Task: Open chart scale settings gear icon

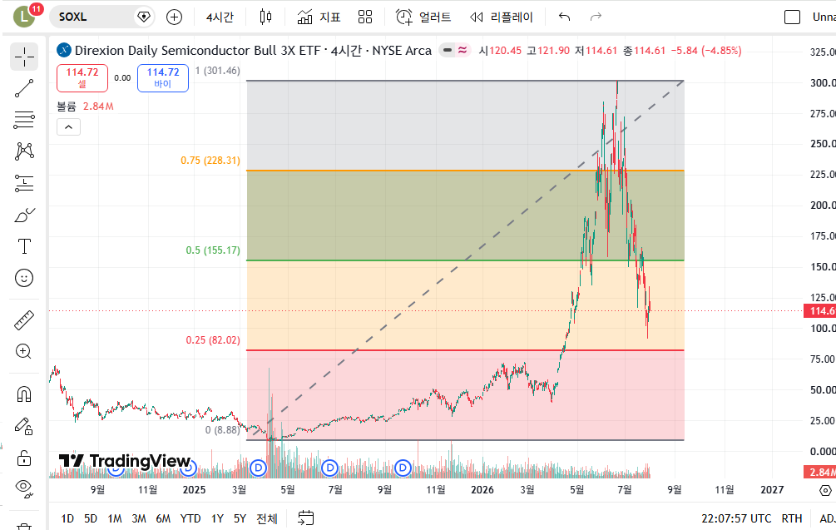Action: click(x=825, y=490)
